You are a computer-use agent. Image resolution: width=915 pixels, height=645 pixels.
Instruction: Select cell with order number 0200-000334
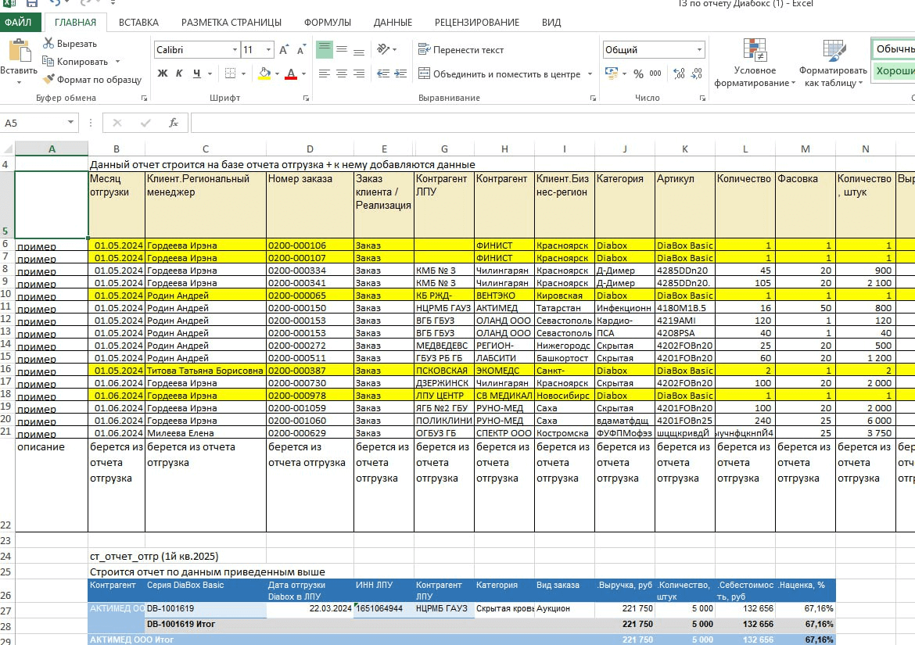pos(310,270)
